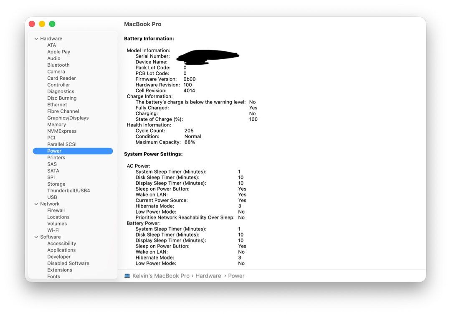The image size is (451, 315).
Task: Select Locations under Network
Action: click(x=58, y=217)
